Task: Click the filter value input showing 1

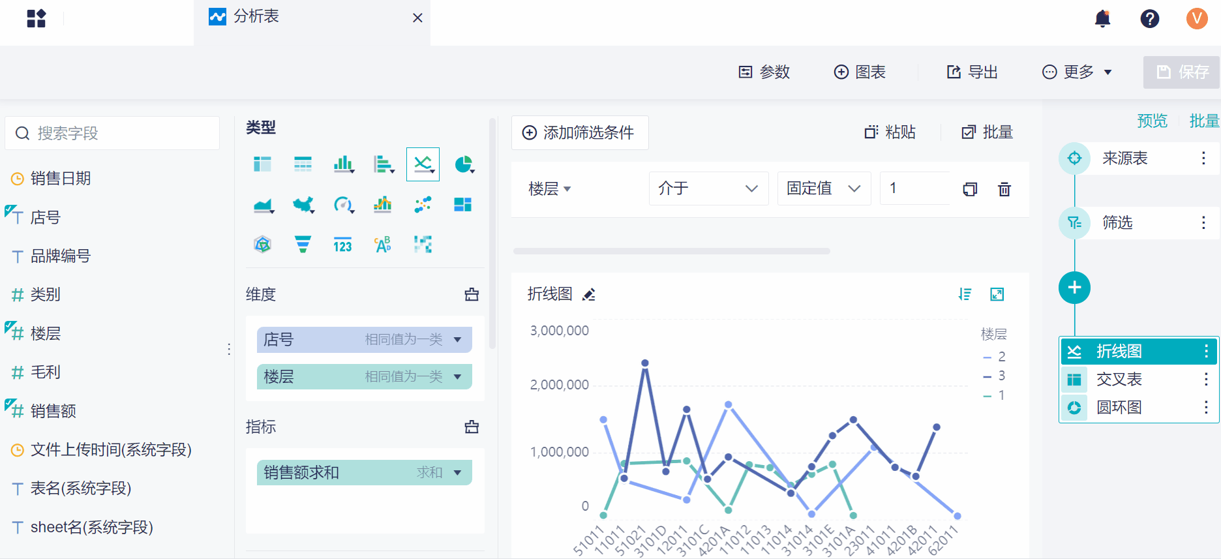Action: 914,189
